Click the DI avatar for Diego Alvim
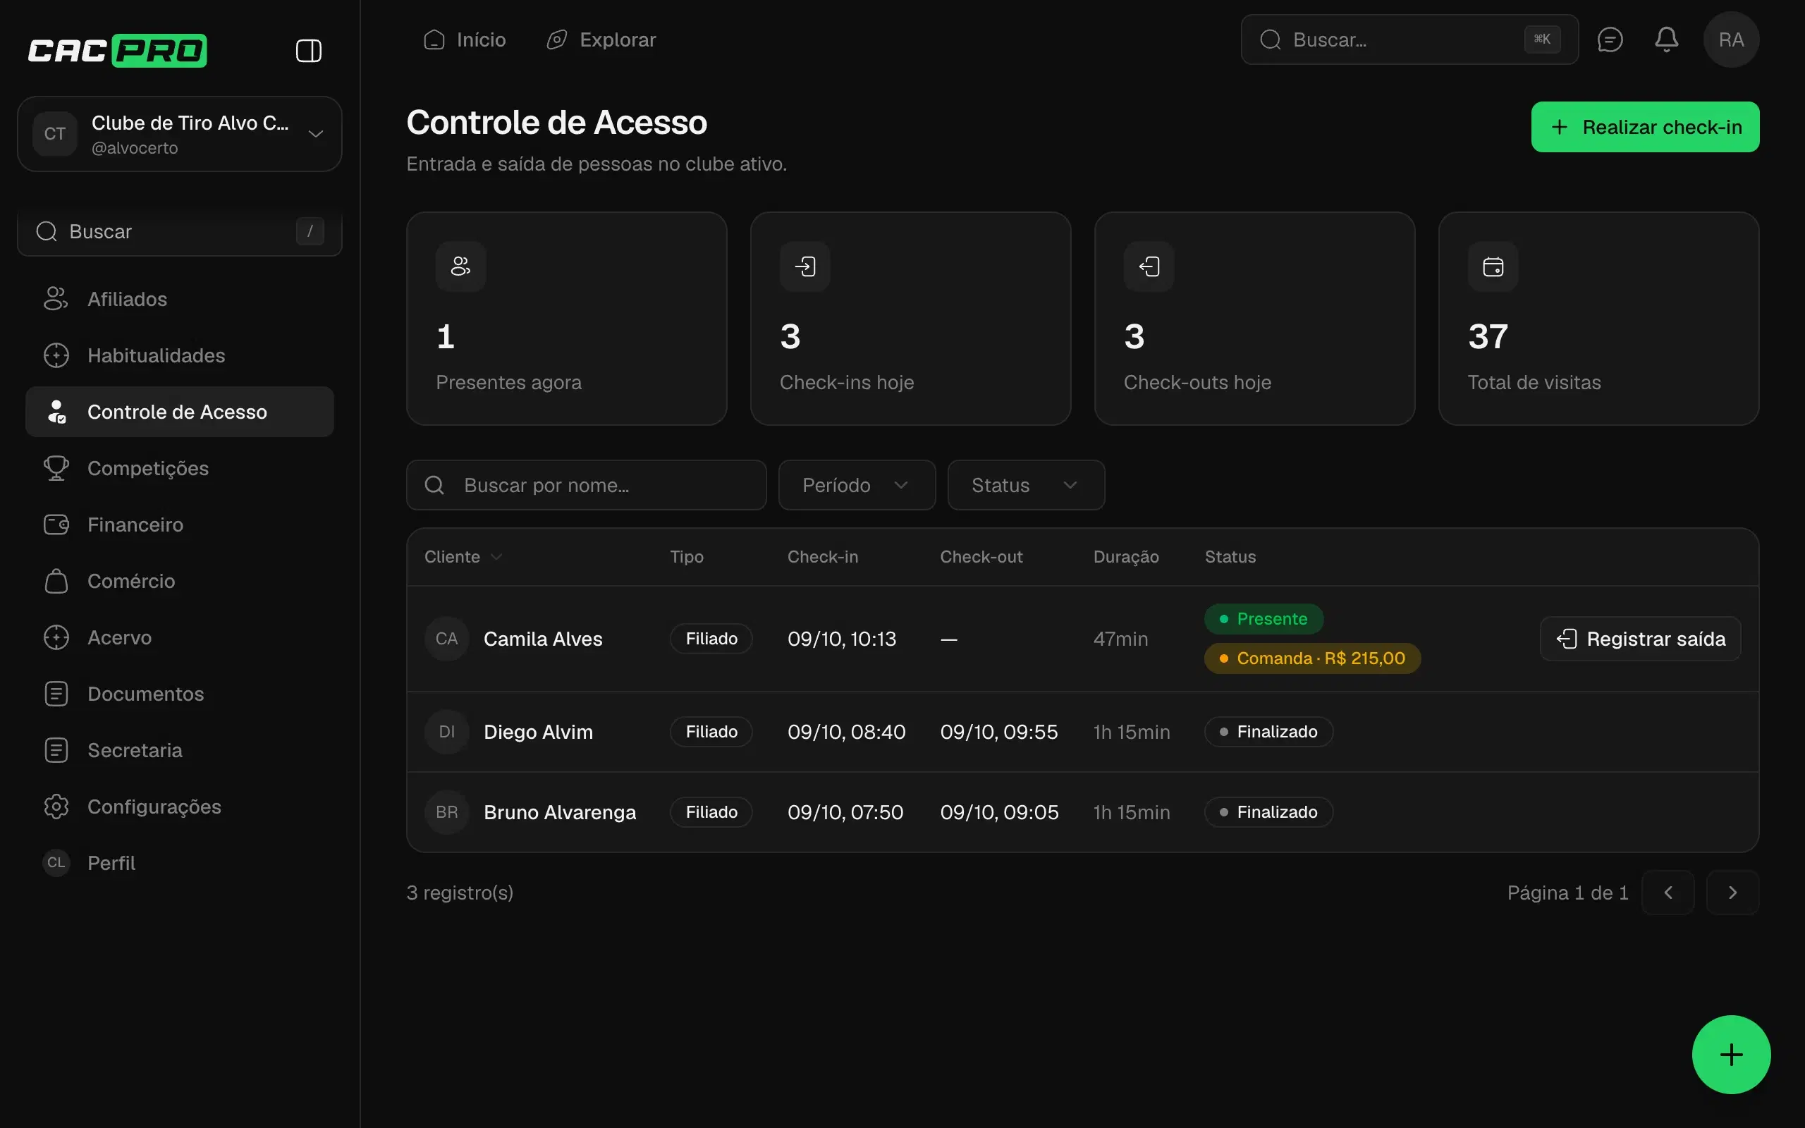Viewport: 1805px width, 1128px height. point(447,732)
